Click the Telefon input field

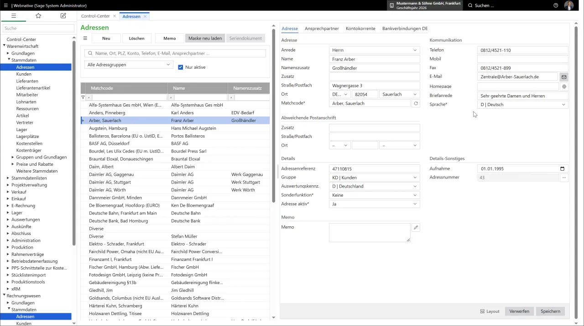[x=522, y=50]
